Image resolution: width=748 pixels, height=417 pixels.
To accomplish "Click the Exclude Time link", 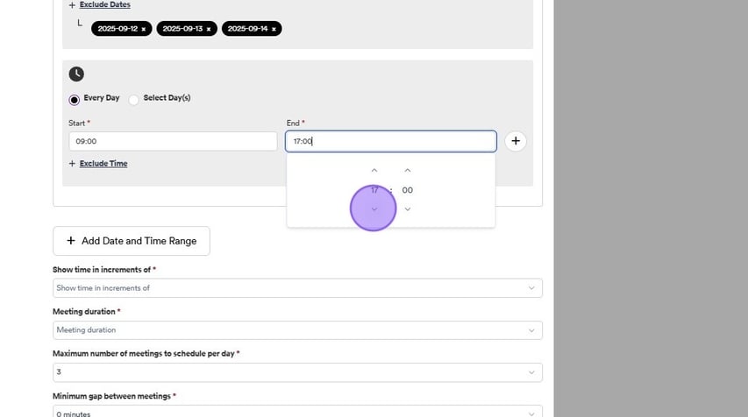I will [103, 164].
